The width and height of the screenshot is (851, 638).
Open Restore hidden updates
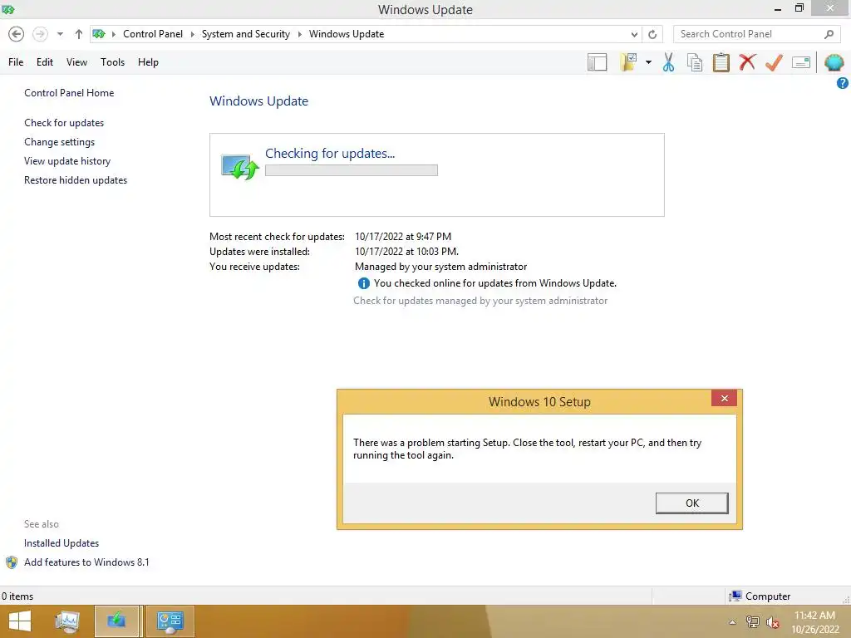(76, 180)
